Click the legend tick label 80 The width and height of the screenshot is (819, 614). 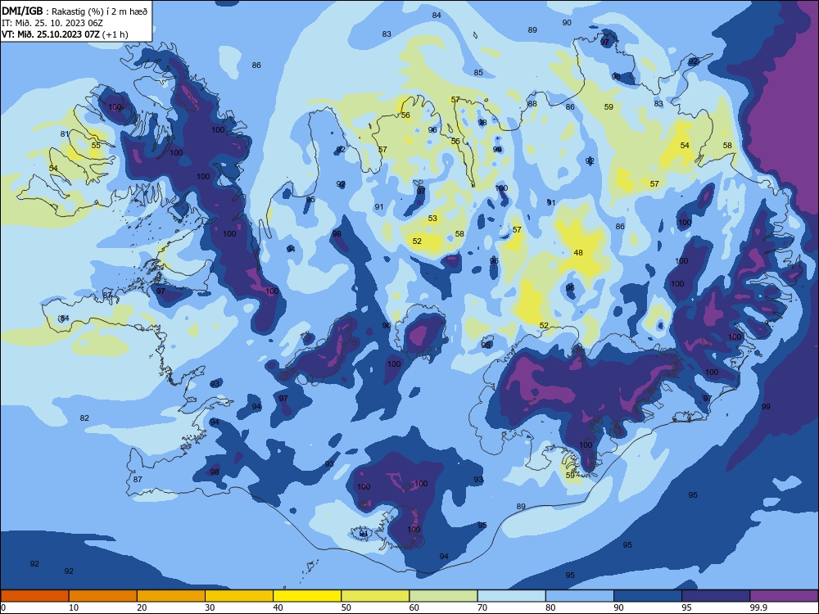550,607
